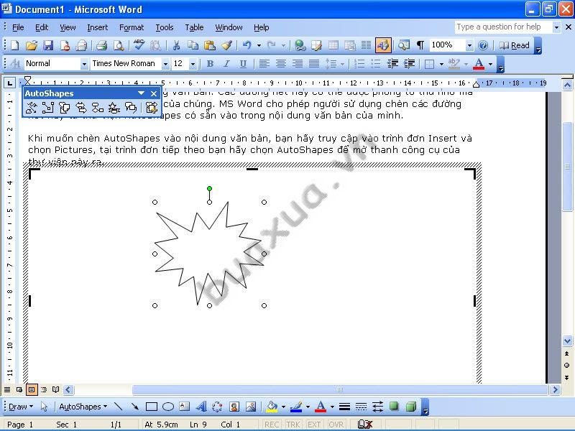Expand the 100% zoom dropdown
The image size is (575, 431).
coord(469,45)
